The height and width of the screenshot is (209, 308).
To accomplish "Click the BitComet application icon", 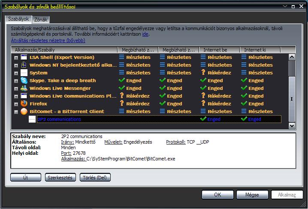I will tap(24, 111).
